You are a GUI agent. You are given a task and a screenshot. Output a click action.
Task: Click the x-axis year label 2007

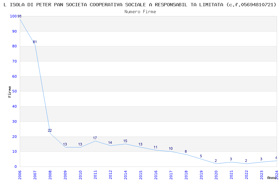tap(35, 175)
